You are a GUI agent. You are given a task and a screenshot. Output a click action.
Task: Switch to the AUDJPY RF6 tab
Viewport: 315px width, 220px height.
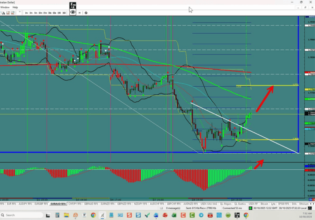(25, 204)
